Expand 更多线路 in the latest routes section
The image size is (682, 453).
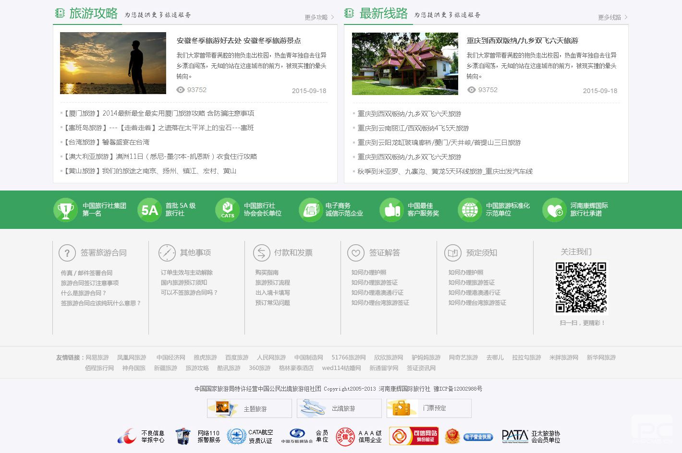612,17
